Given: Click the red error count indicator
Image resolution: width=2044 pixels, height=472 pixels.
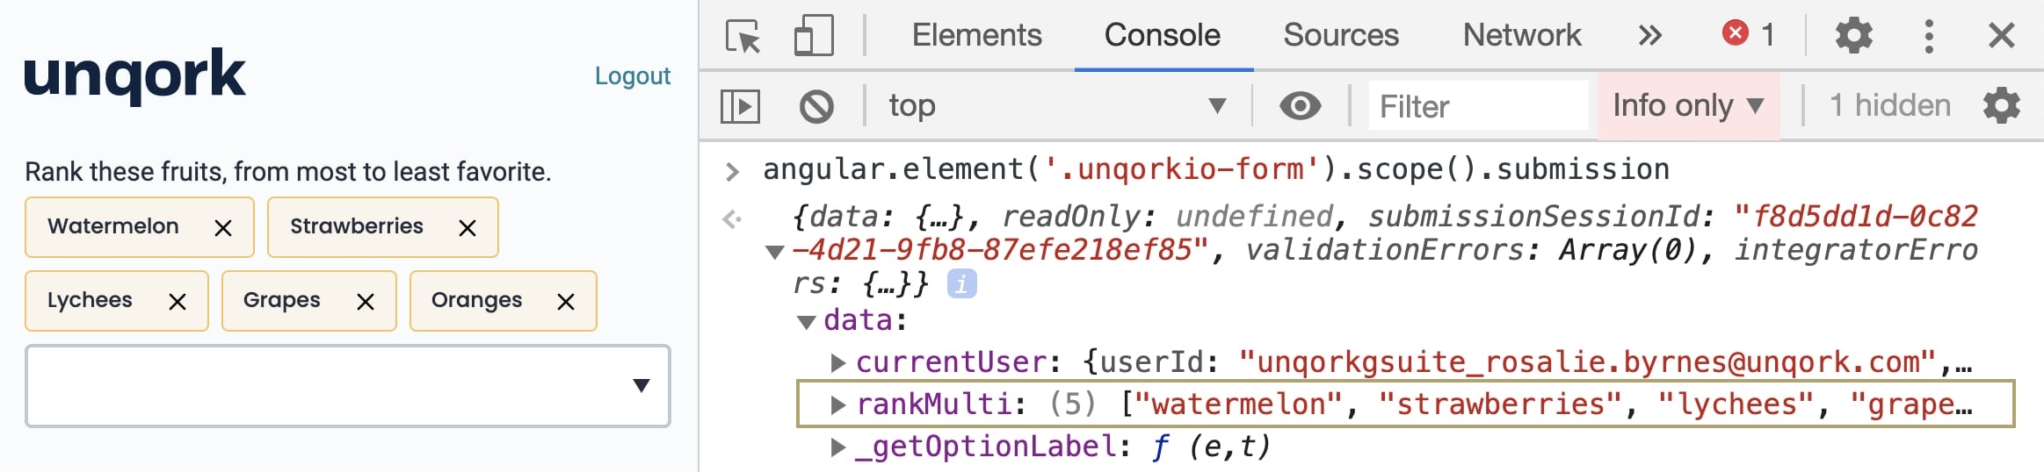Looking at the screenshot, I should 1749,34.
